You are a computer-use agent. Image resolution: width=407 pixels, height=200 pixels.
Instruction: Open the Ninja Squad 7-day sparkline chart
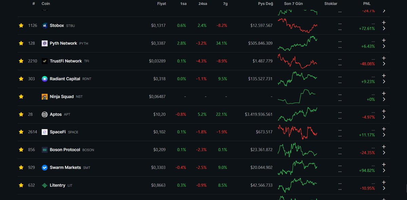click(x=297, y=96)
